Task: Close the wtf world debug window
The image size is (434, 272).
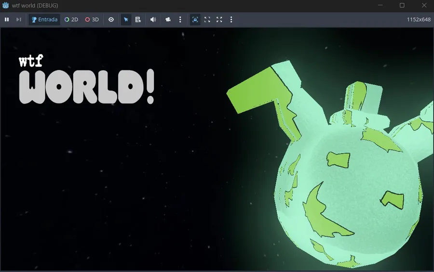Action: (424, 5)
